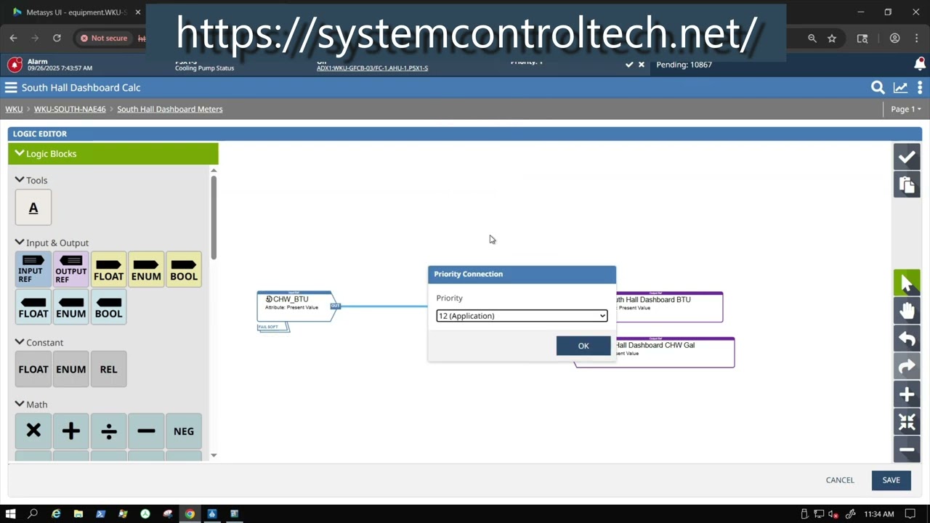Select the Input Ref block
Screen dimensions: 930x523
pos(33,269)
